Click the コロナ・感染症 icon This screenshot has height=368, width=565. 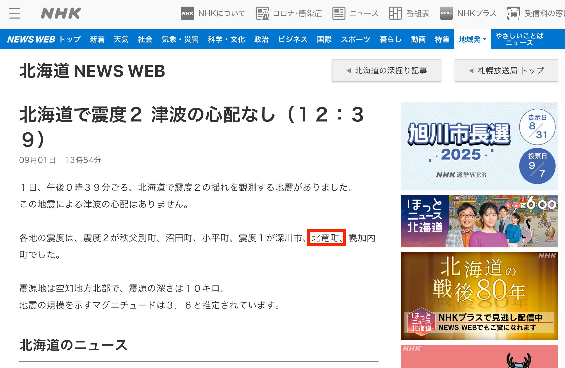click(262, 13)
